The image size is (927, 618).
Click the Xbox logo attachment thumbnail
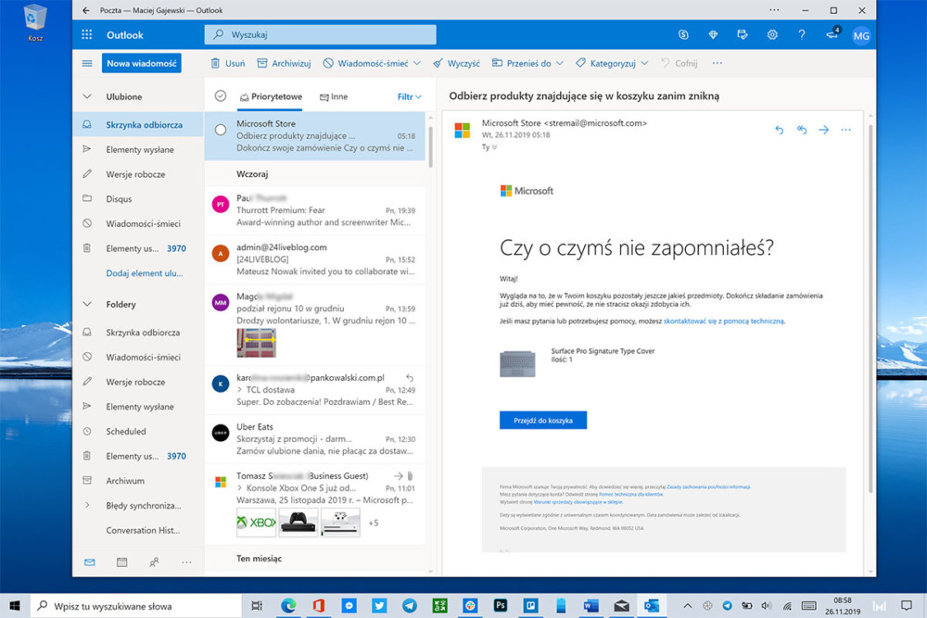click(x=256, y=523)
